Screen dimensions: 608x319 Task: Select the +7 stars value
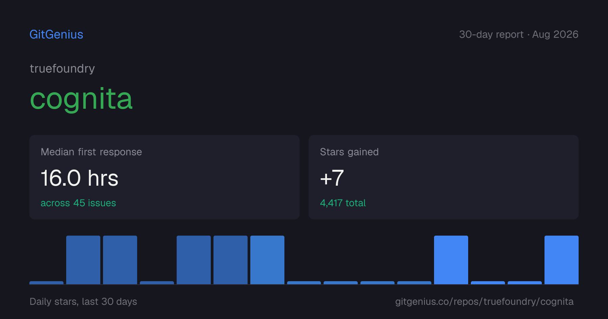[332, 178]
